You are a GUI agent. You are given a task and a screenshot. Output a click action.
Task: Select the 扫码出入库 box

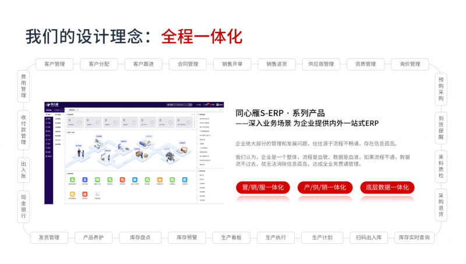pyautogui.click(x=369, y=238)
